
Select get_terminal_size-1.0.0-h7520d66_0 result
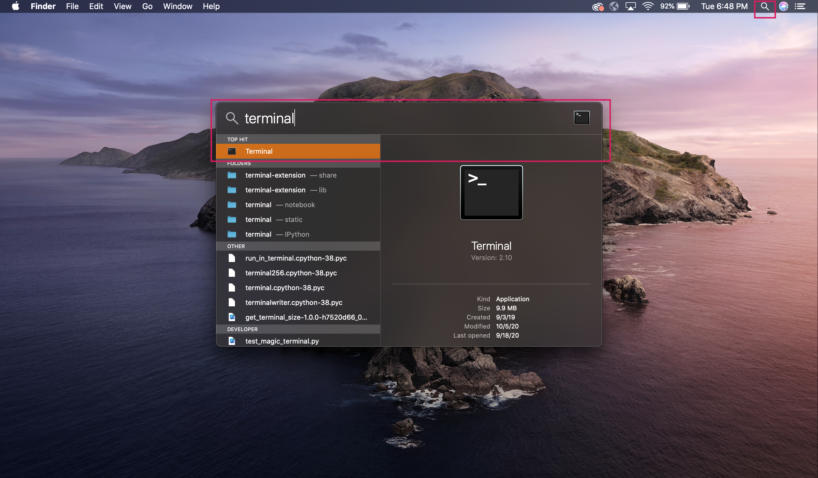(298, 317)
